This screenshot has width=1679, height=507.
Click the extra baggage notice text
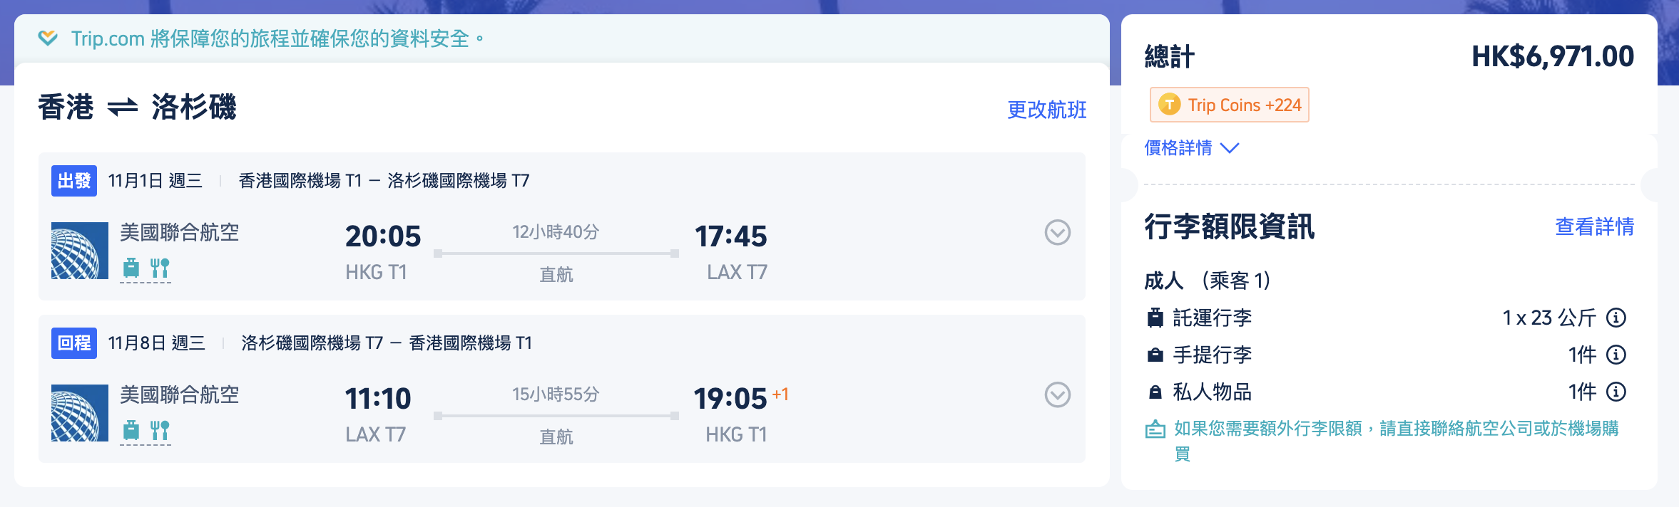1395,429
